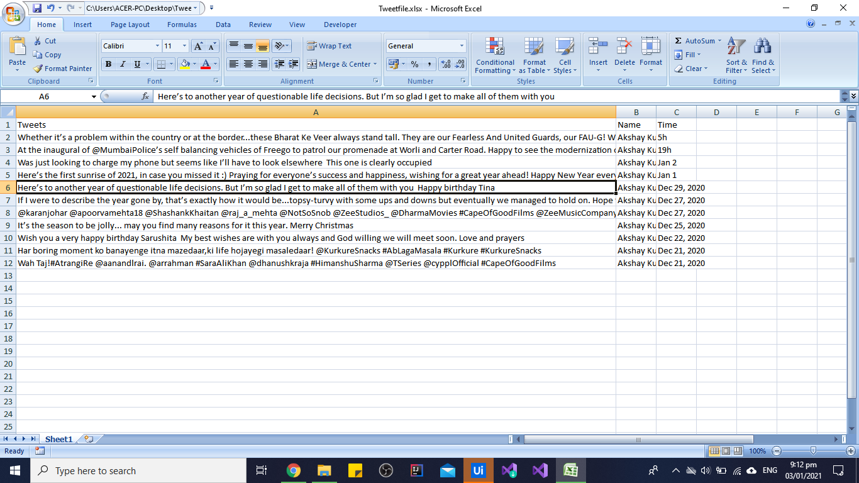Screen dimensions: 859x483
Task: Increase decimal places
Action: point(446,64)
